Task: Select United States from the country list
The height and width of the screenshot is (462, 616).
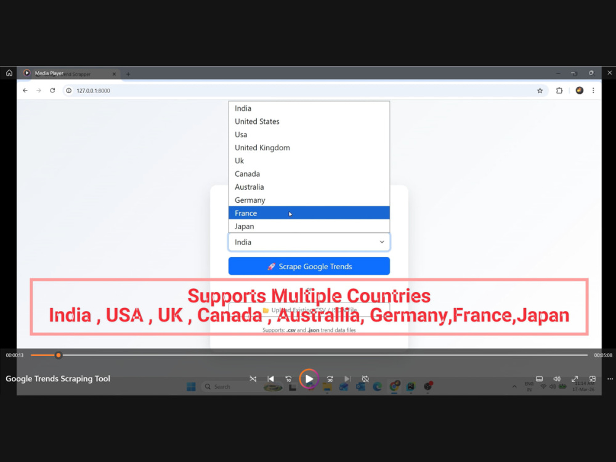Action: [309, 121]
